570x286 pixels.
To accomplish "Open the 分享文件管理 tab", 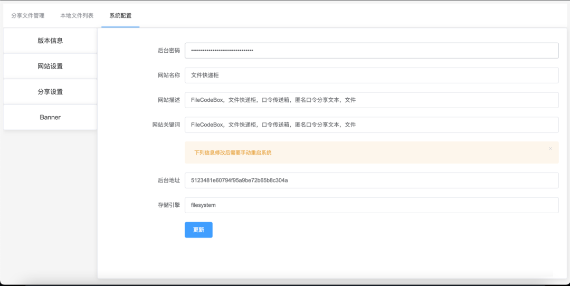I will point(28,16).
